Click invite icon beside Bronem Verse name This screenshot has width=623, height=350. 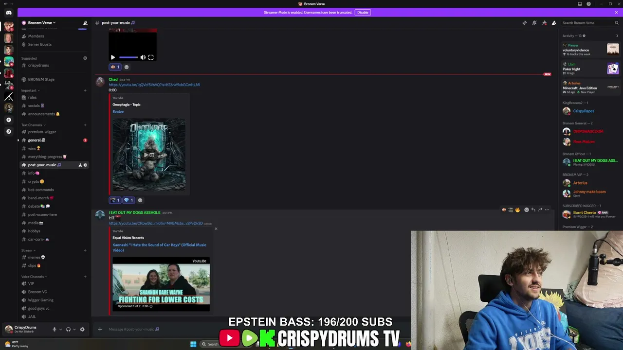(85, 23)
